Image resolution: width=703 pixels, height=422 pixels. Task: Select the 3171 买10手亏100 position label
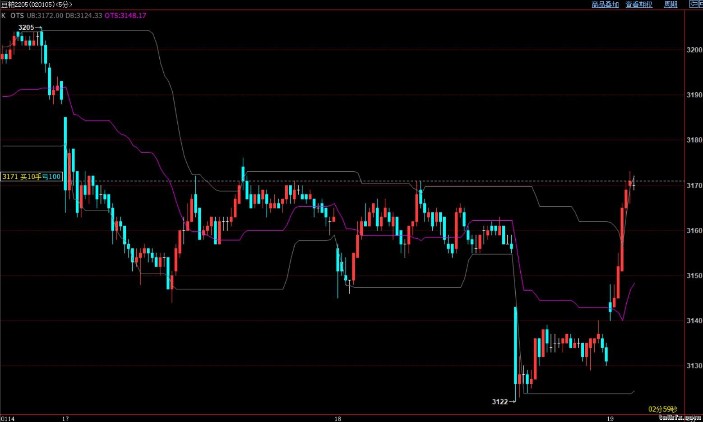pyautogui.click(x=31, y=177)
